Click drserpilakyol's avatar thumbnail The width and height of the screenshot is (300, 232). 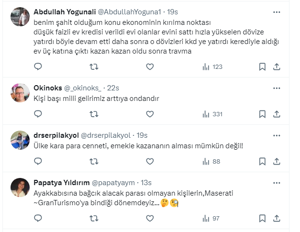[x=20, y=140]
